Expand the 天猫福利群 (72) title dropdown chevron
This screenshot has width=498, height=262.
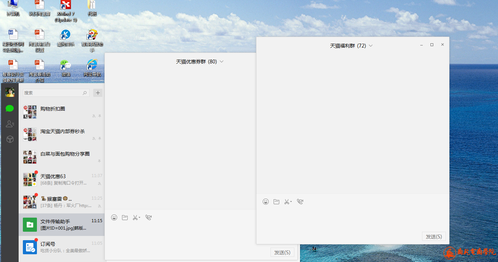370,46
